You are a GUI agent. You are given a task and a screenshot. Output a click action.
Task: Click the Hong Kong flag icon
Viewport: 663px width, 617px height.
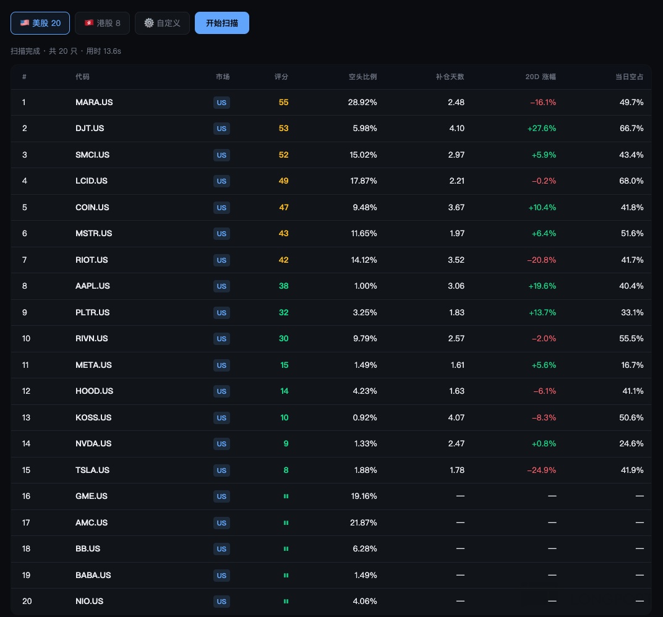(89, 23)
